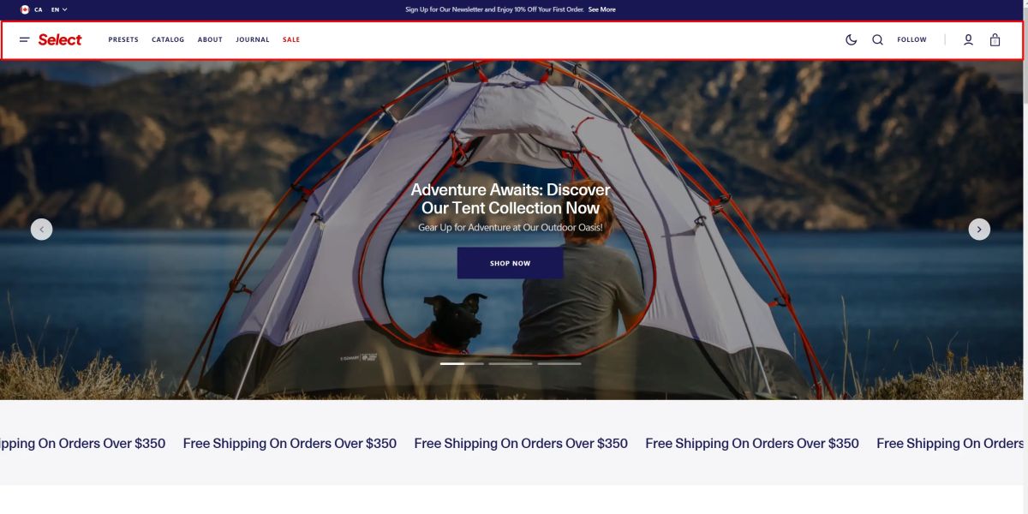This screenshot has width=1028, height=514.
Task: Open the search magnifier icon
Action: [x=877, y=39]
